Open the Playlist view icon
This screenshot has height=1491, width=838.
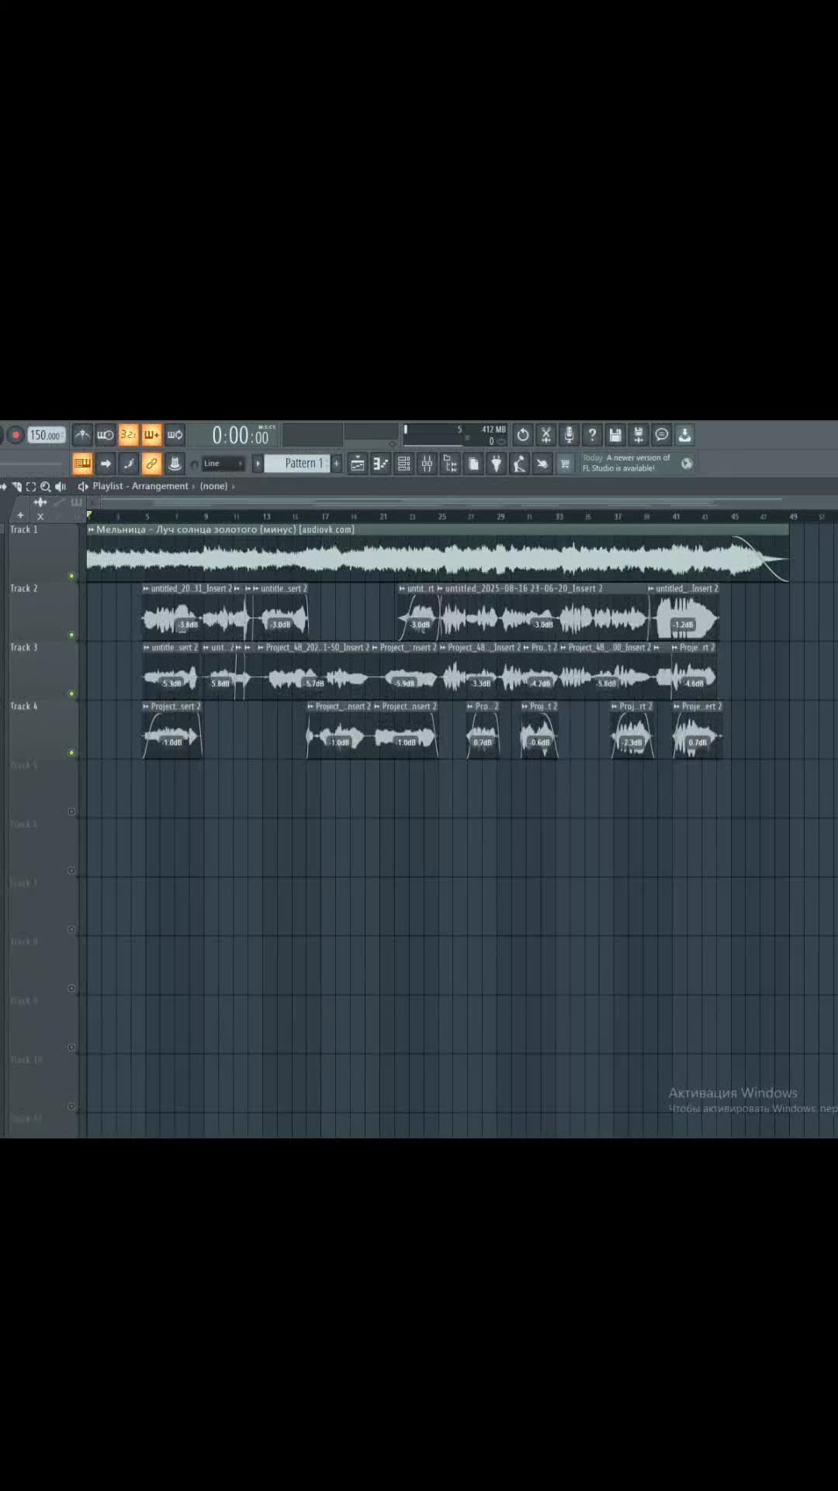tap(358, 464)
